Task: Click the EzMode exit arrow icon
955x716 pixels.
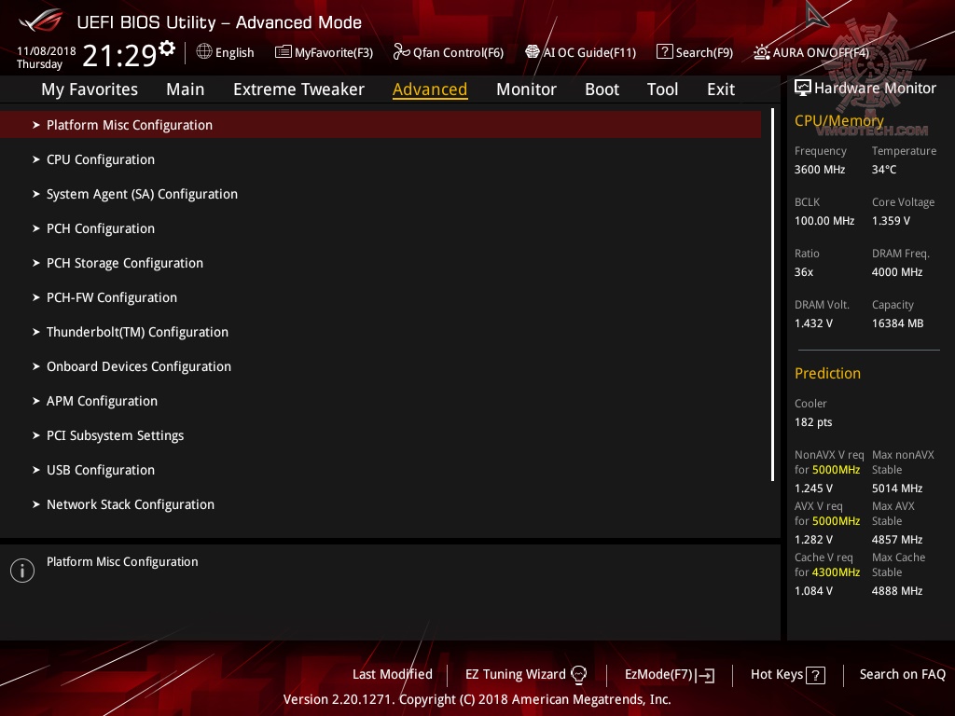Action: coord(705,675)
